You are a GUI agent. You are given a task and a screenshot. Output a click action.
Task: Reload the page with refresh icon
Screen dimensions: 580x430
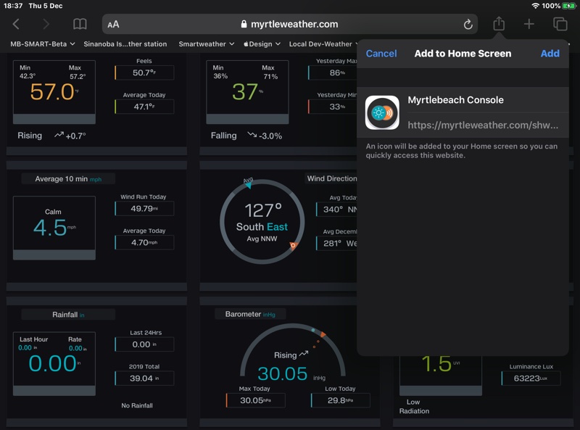coord(468,25)
